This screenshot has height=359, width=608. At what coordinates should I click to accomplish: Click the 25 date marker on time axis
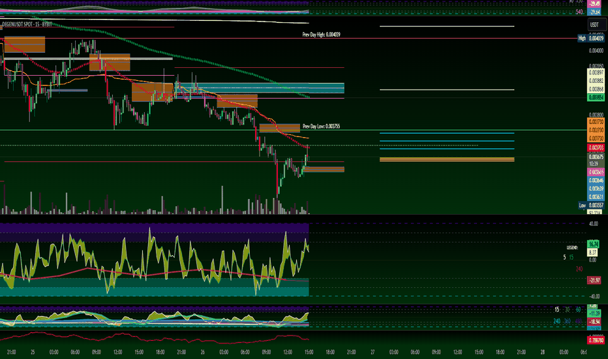tap(33, 352)
